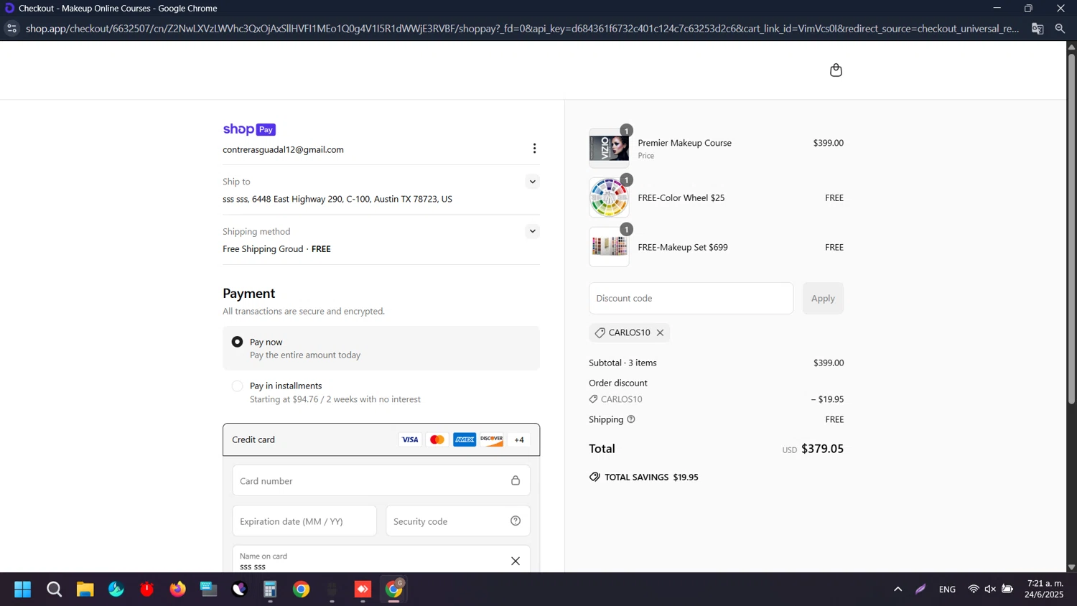The image size is (1077, 606).
Task: Focus the Security code field
Action: point(458,521)
